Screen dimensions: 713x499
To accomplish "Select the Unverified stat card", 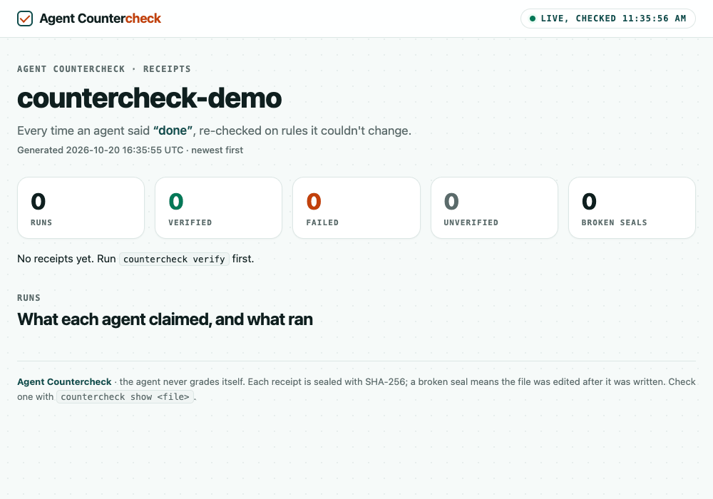I will (x=494, y=207).
